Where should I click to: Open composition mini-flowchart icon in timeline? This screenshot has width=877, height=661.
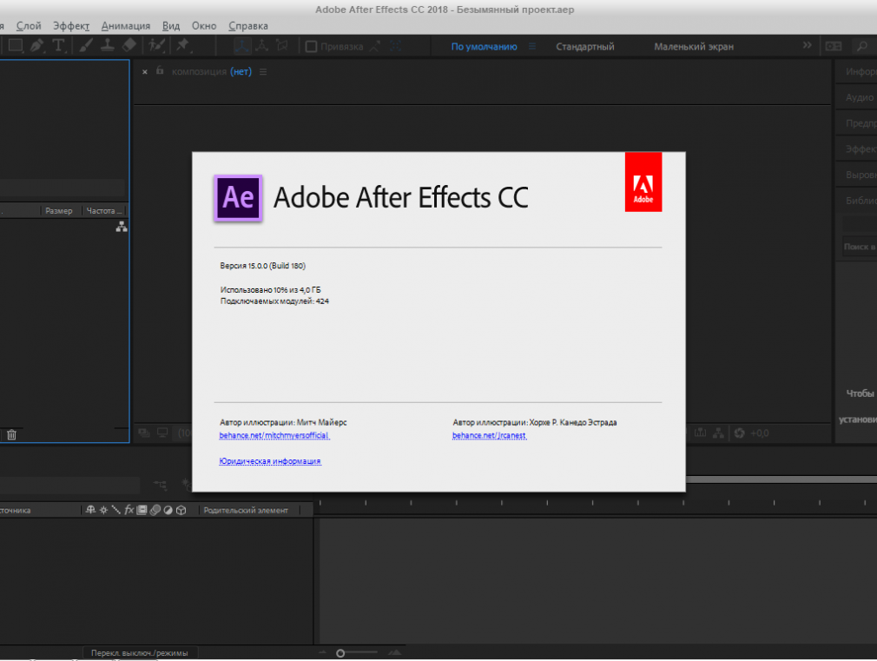(x=161, y=485)
